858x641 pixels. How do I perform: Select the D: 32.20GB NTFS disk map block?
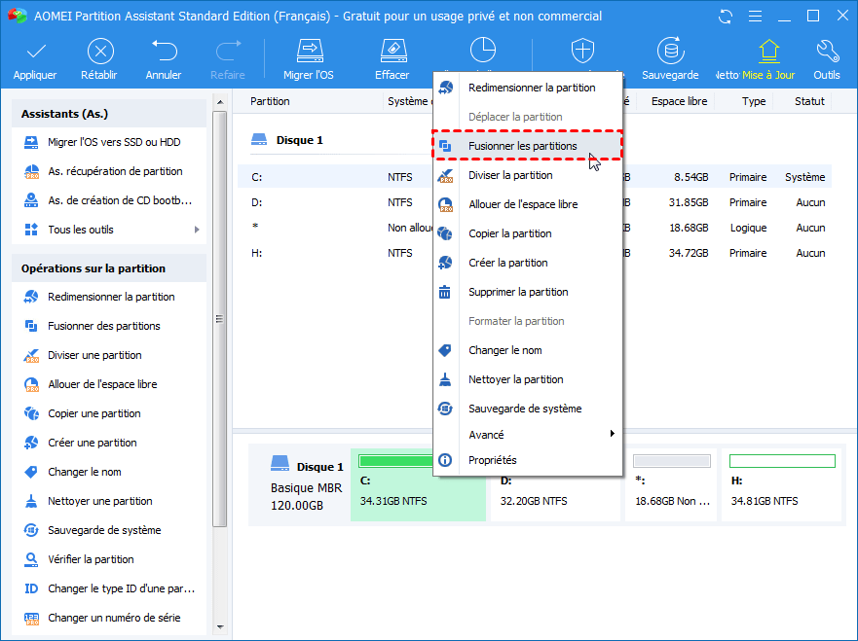[x=555, y=484]
